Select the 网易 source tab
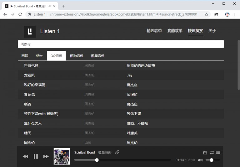 pos(25,56)
